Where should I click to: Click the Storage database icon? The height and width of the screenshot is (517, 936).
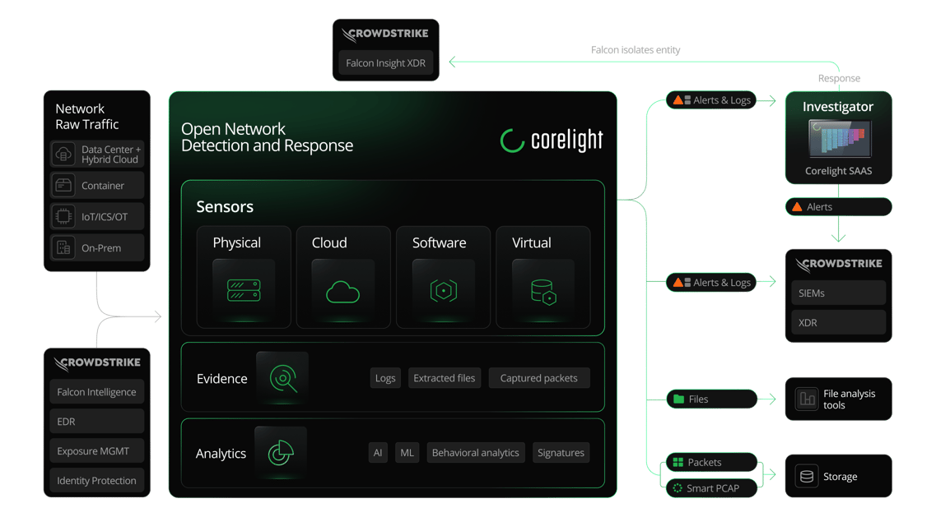(807, 476)
